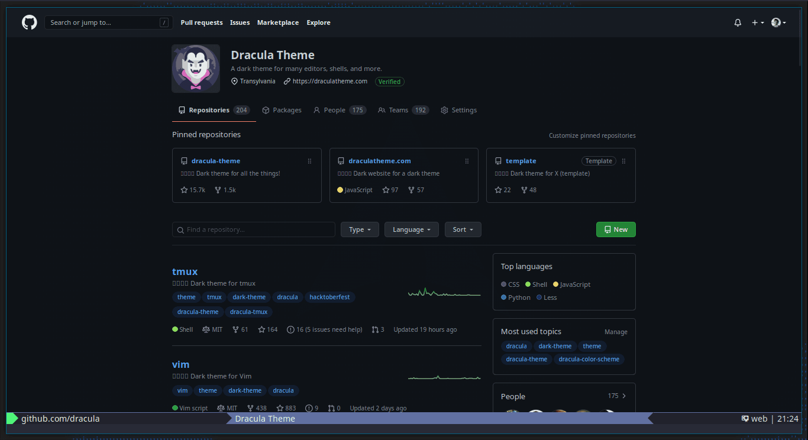The height and width of the screenshot is (440, 808).
Task: Click the Dracula Theme organization avatar
Action: [196, 69]
